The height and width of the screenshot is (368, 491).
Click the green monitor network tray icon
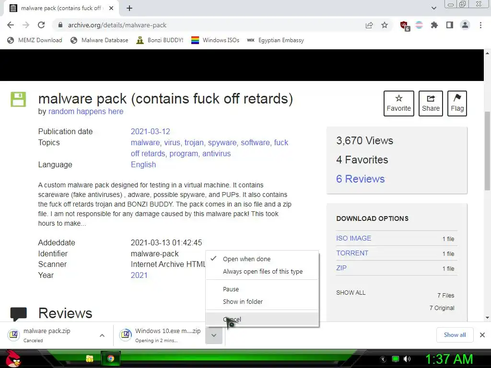tap(396, 359)
